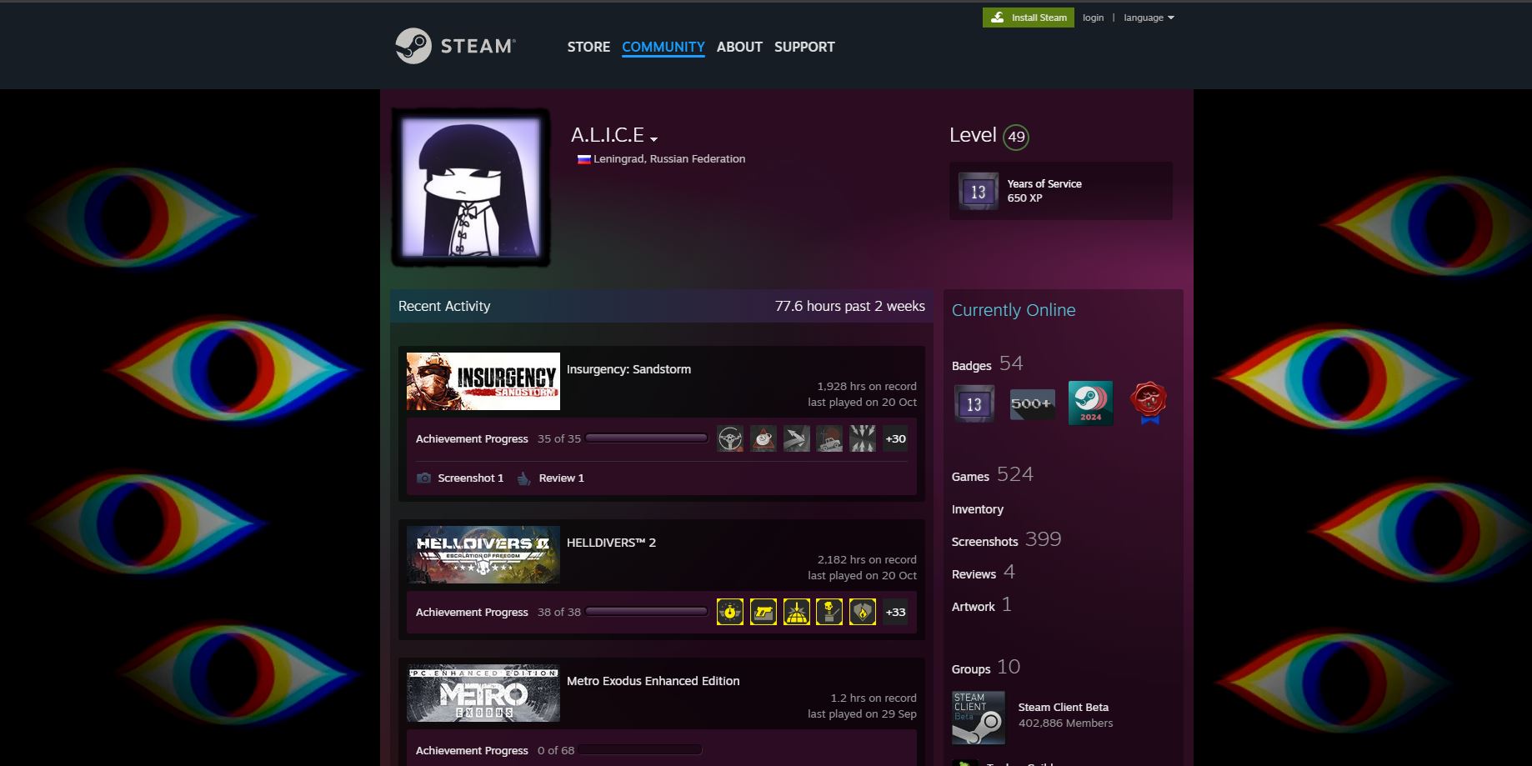Image resolution: width=1532 pixels, height=766 pixels.
Task: Show the +30 more Insurgency achievements
Action: 895,438
